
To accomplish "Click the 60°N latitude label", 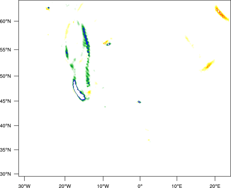I will click(5, 21).
